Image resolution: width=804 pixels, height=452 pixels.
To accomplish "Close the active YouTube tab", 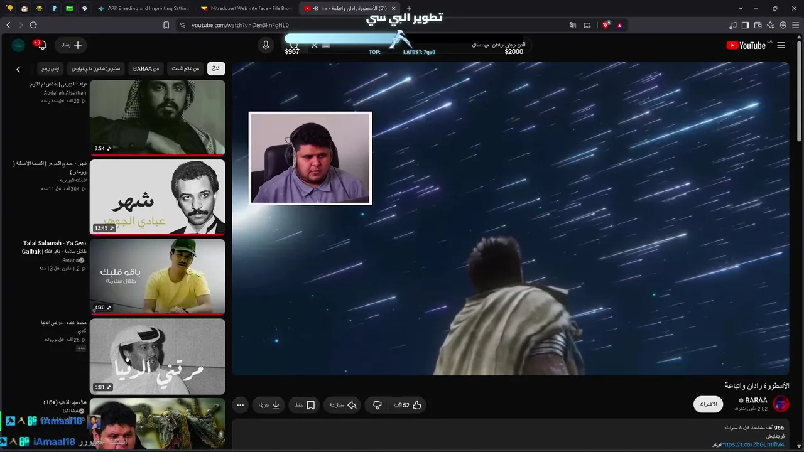I will [x=393, y=8].
